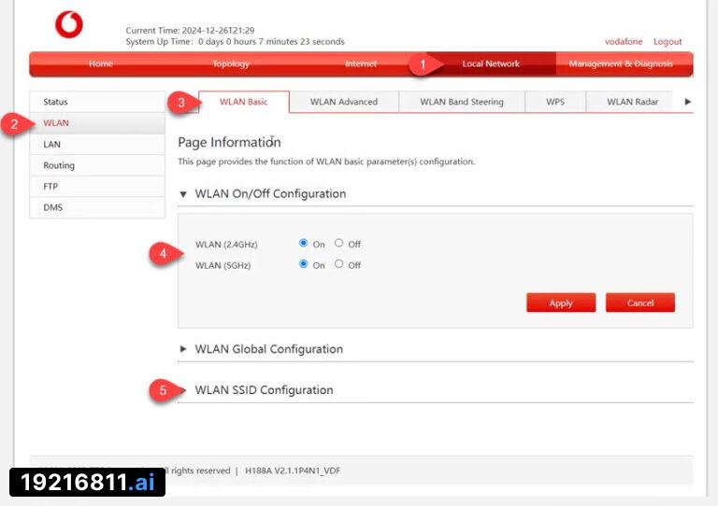Click the Logout link
This screenshot has height=506, width=718.
668,42
